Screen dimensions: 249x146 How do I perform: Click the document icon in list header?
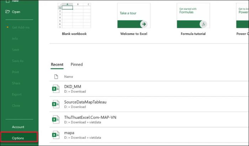click(56, 77)
